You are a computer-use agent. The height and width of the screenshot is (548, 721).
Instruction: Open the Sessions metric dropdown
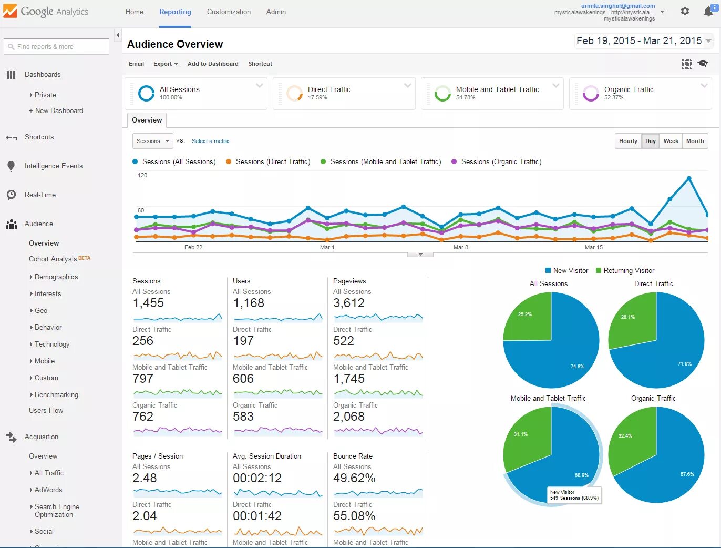pos(152,141)
